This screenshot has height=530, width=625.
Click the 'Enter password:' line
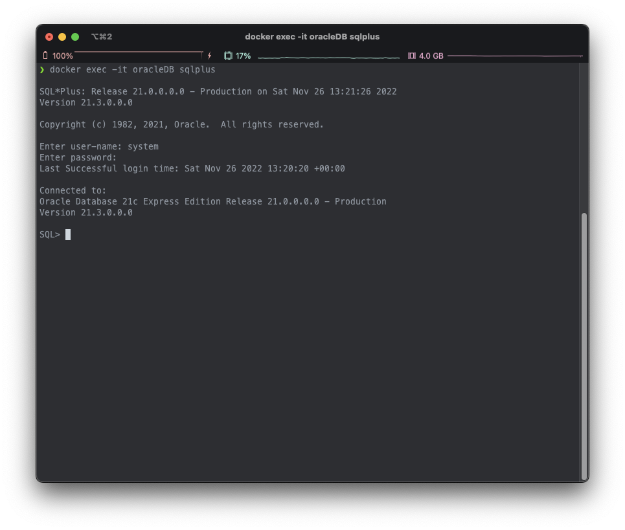click(x=78, y=158)
